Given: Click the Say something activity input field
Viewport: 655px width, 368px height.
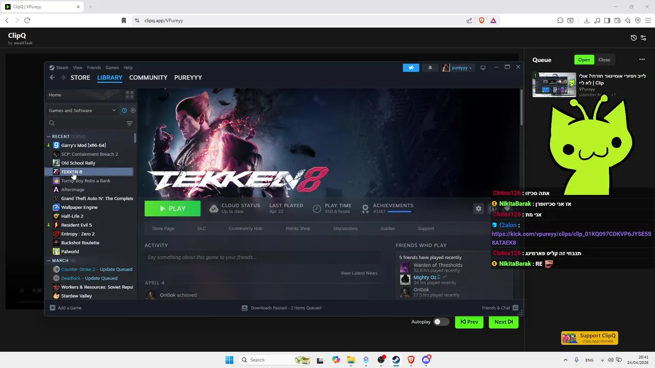Looking at the screenshot, I should (263, 257).
